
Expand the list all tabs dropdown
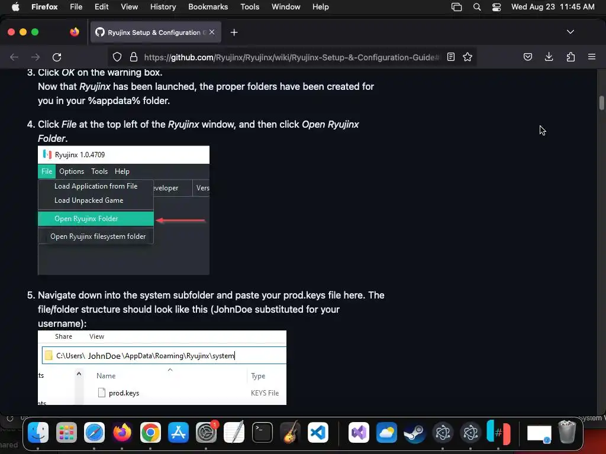tap(570, 32)
